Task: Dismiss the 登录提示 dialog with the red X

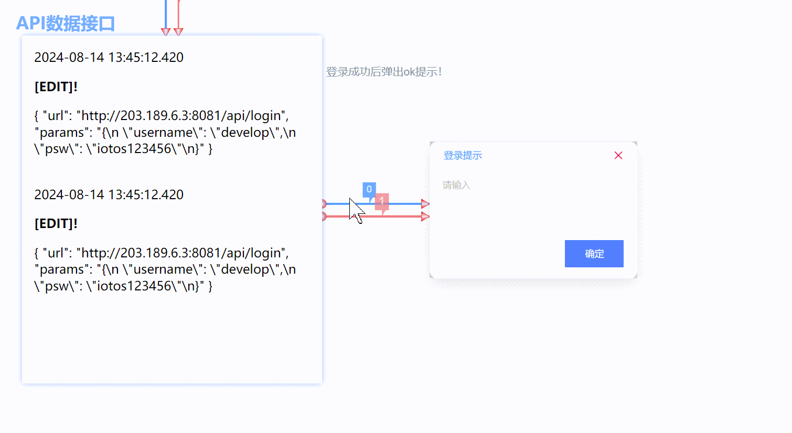Action: click(618, 155)
